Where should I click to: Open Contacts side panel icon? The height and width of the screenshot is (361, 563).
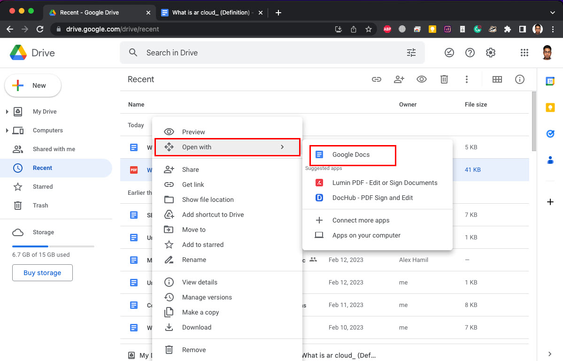coord(550,160)
